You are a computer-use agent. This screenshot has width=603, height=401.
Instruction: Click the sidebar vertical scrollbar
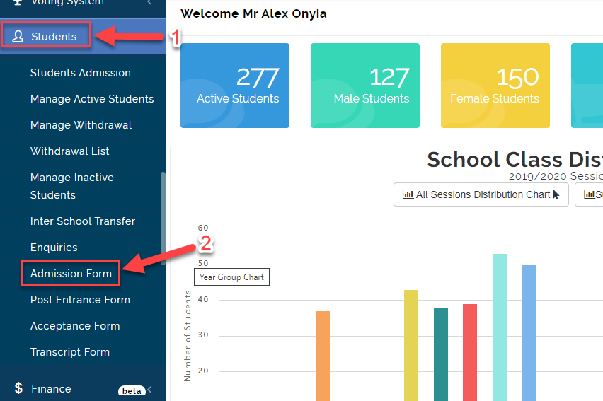(x=163, y=219)
